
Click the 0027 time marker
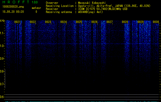[110, 22]
